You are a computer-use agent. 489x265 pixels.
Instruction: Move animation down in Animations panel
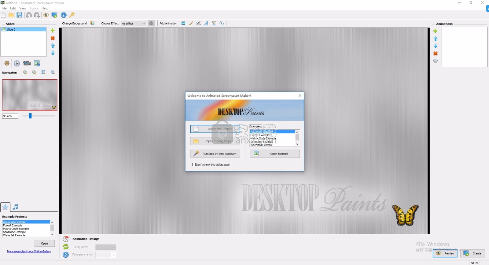[x=436, y=46]
